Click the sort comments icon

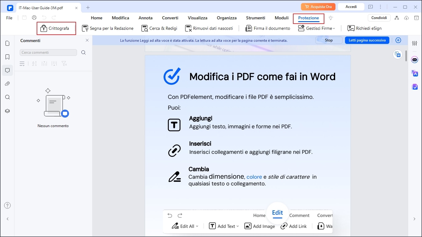pos(34,64)
